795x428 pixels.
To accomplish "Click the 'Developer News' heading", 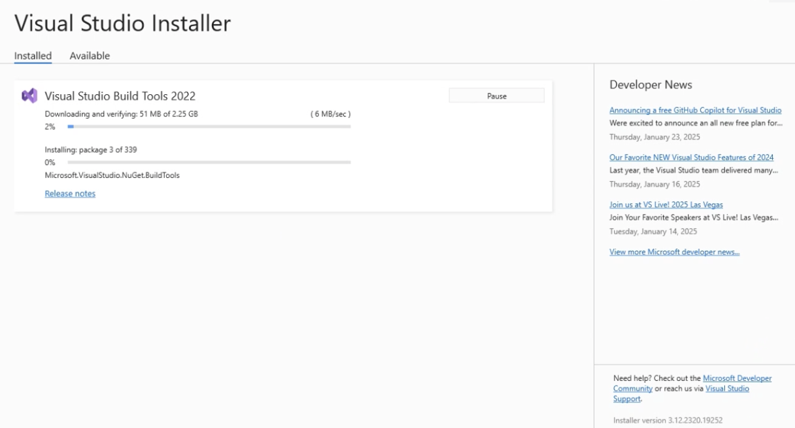I will pyautogui.click(x=651, y=85).
